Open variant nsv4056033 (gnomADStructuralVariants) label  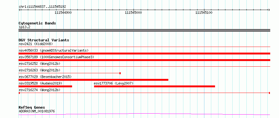pyautogui.click(x=54, y=50)
